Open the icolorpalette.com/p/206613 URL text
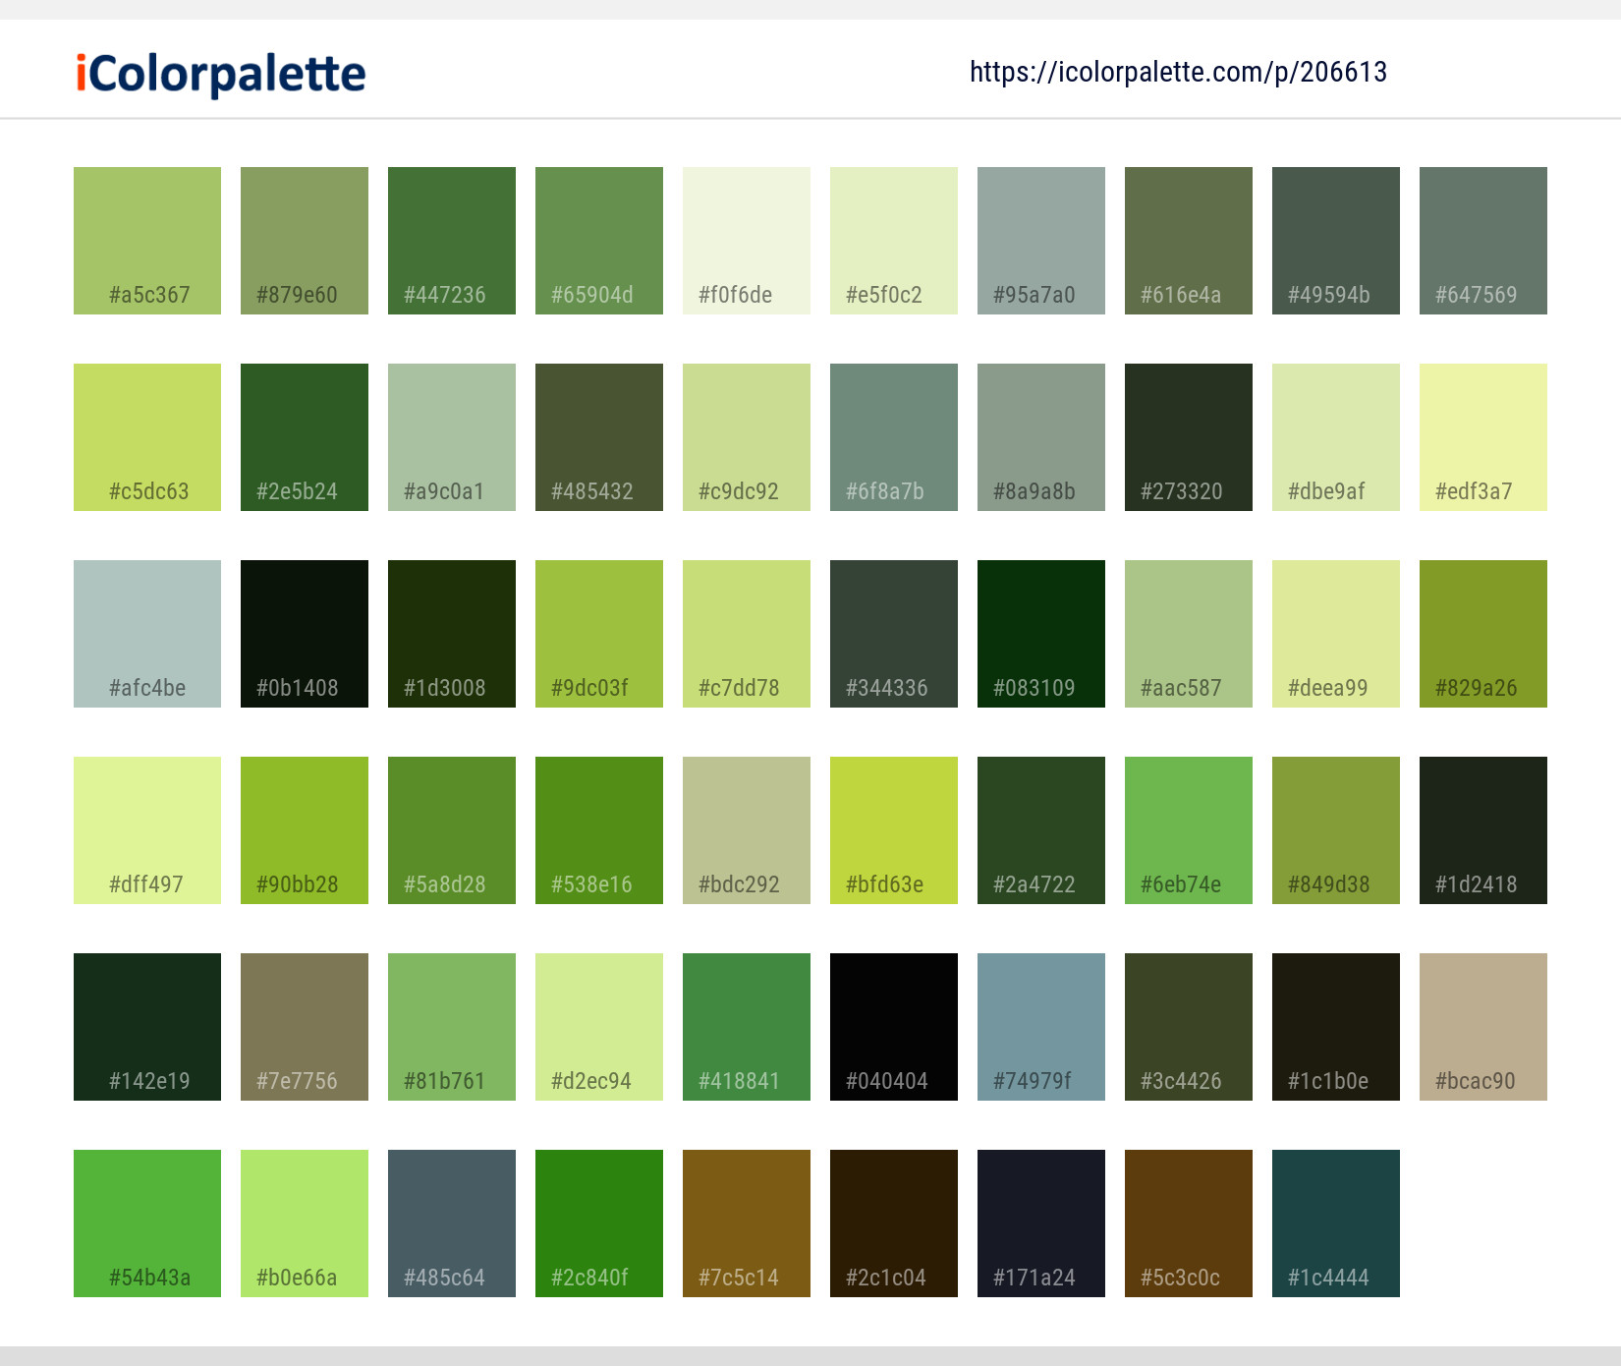Viewport: 1621px width, 1366px height. click(1178, 72)
